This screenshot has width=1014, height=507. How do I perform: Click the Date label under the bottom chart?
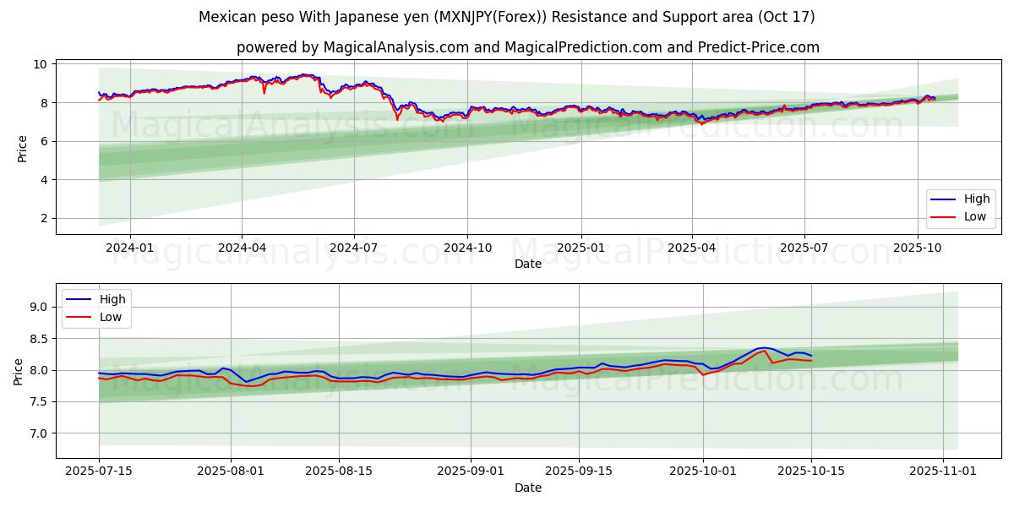click(527, 488)
